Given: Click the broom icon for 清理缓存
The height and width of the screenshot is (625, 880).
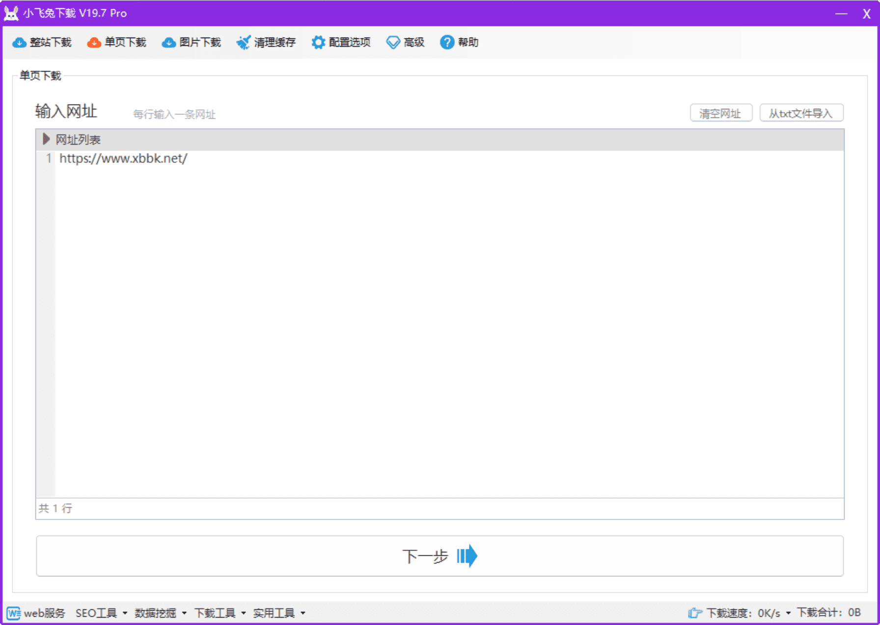Looking at the screenshot, I should (x=243, y=43).
